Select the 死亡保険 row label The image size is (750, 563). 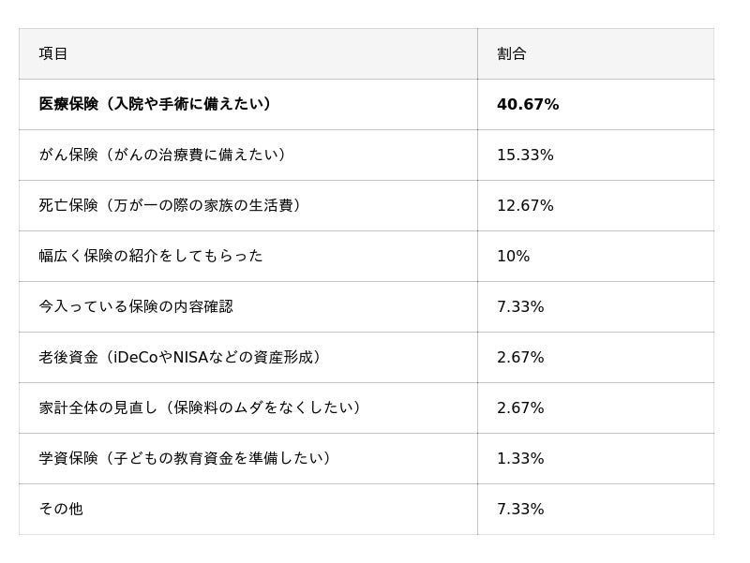pos(170,205)
